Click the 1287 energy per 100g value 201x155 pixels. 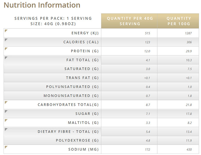click(188, 33)
